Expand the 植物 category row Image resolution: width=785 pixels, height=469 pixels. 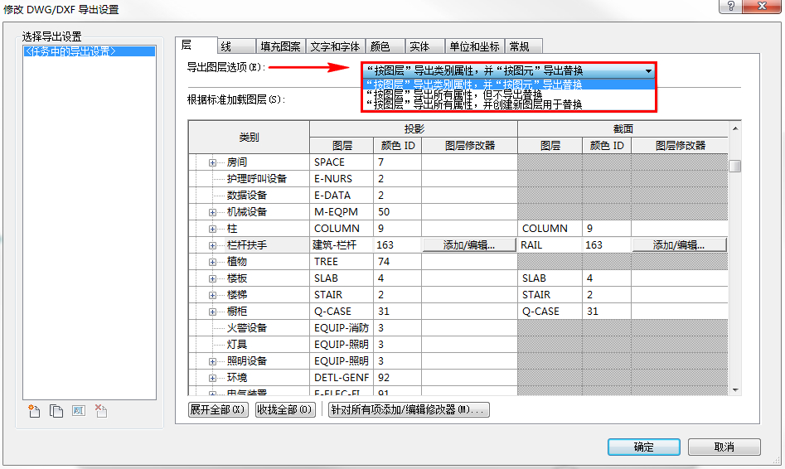(x=212, y=262)
